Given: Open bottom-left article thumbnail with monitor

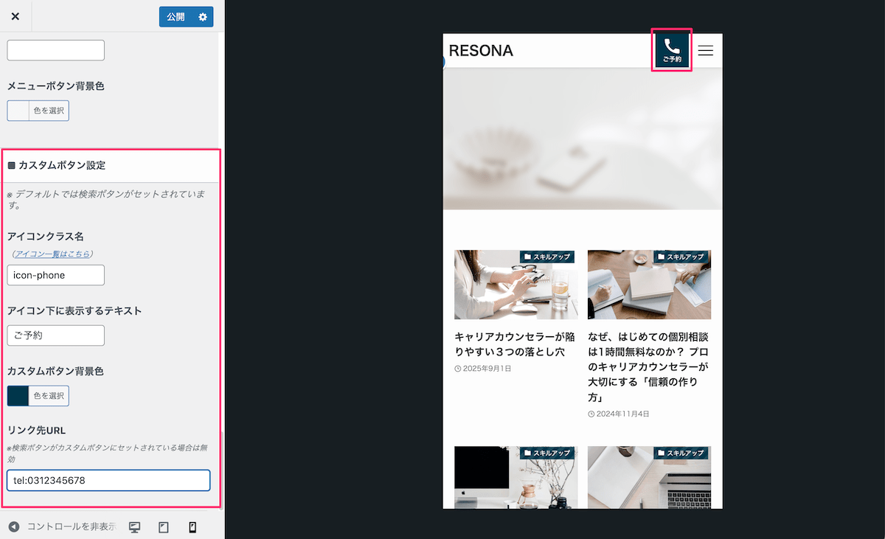Looking at the screenshot, I should (516, 477).
